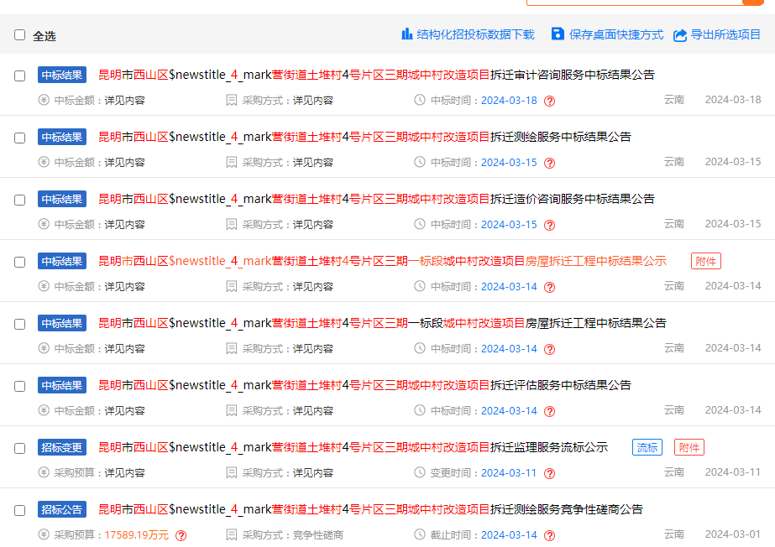
Task: Click the yen icon beside 采购预算 17589.19万元
Action: 44,534
